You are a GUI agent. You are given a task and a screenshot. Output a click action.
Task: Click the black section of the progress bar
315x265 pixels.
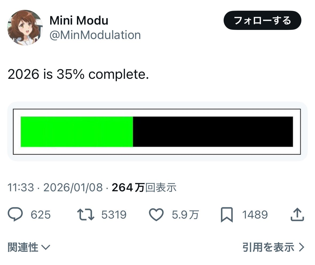[213, 132]
